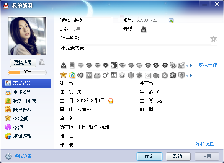Show previous icons in the diamond services row

[x=188, y=65]
